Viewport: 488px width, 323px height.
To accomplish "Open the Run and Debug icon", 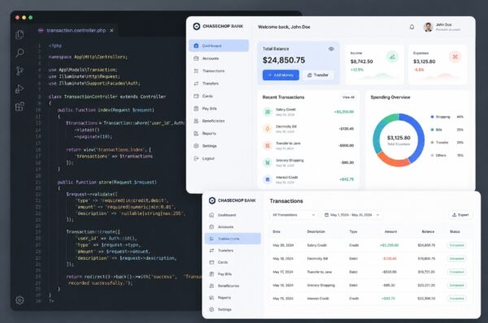I will (x=20, y=88).
